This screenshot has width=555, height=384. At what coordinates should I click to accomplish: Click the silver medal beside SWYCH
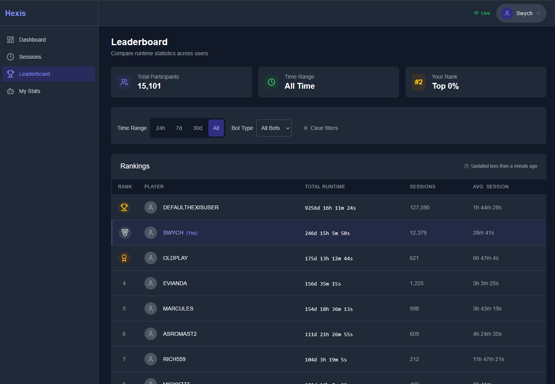(124, 232)
